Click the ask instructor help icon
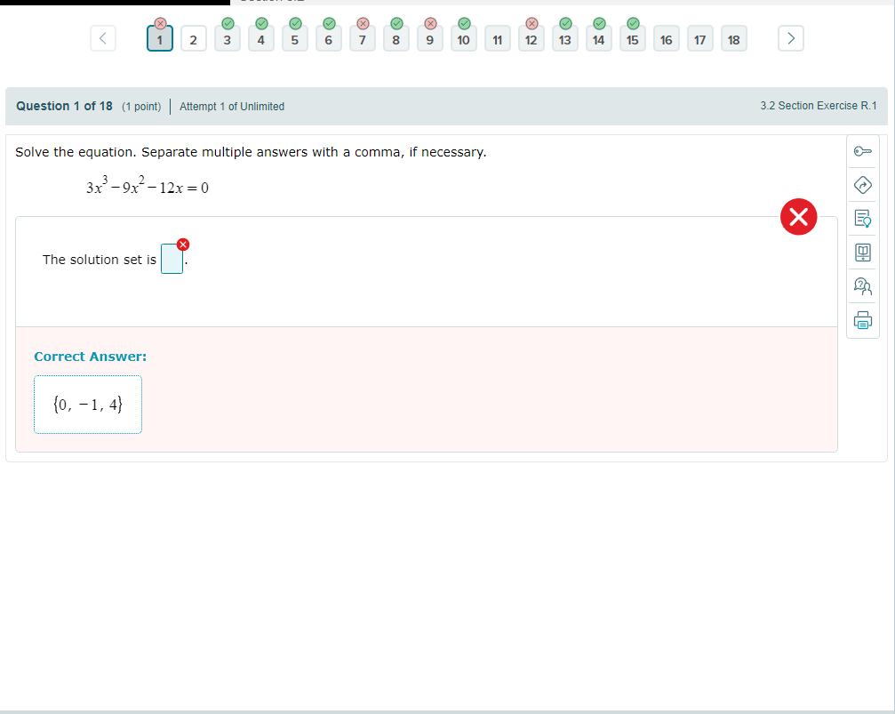Image resolution: width=895 pixels, height=714 pixels. pos(862,286)
